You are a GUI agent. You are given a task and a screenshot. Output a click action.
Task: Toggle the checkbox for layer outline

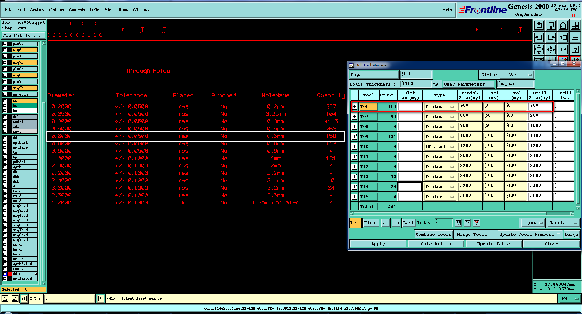coord(5,147)
